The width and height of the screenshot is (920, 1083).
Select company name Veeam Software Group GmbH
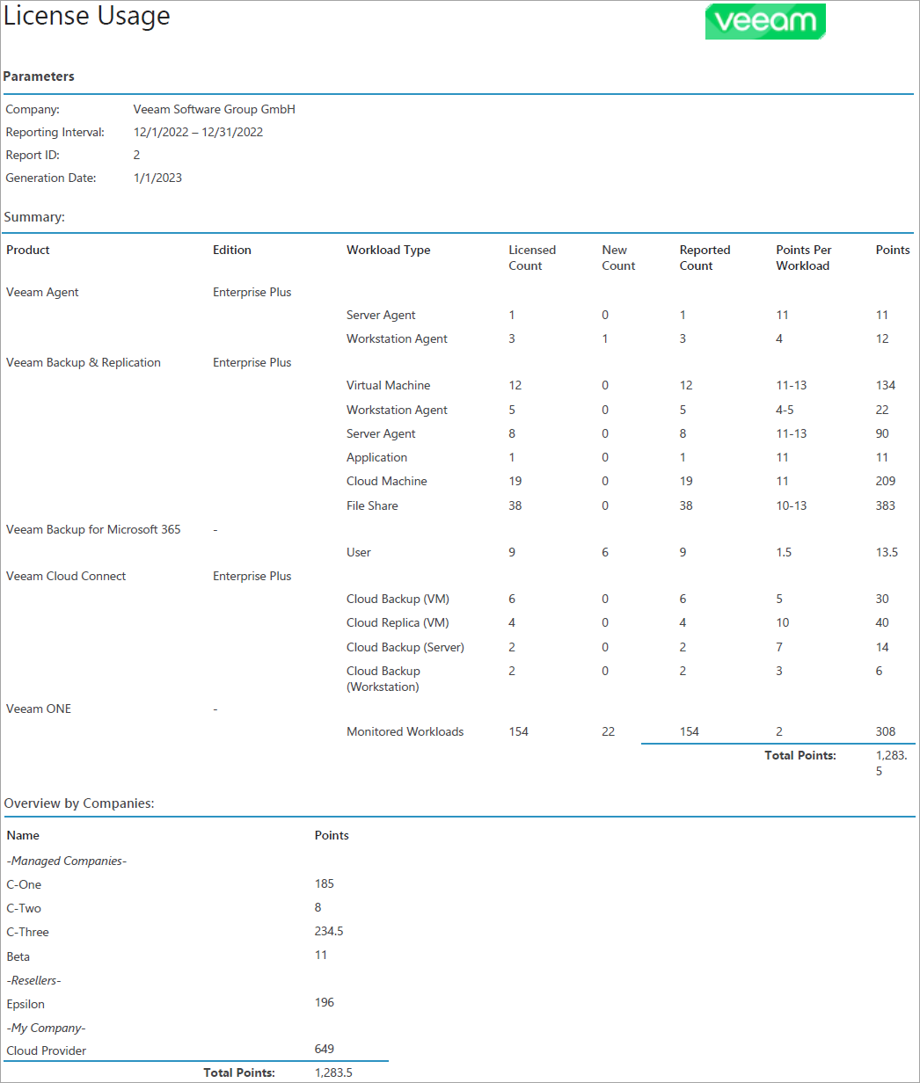coord(215,110)
